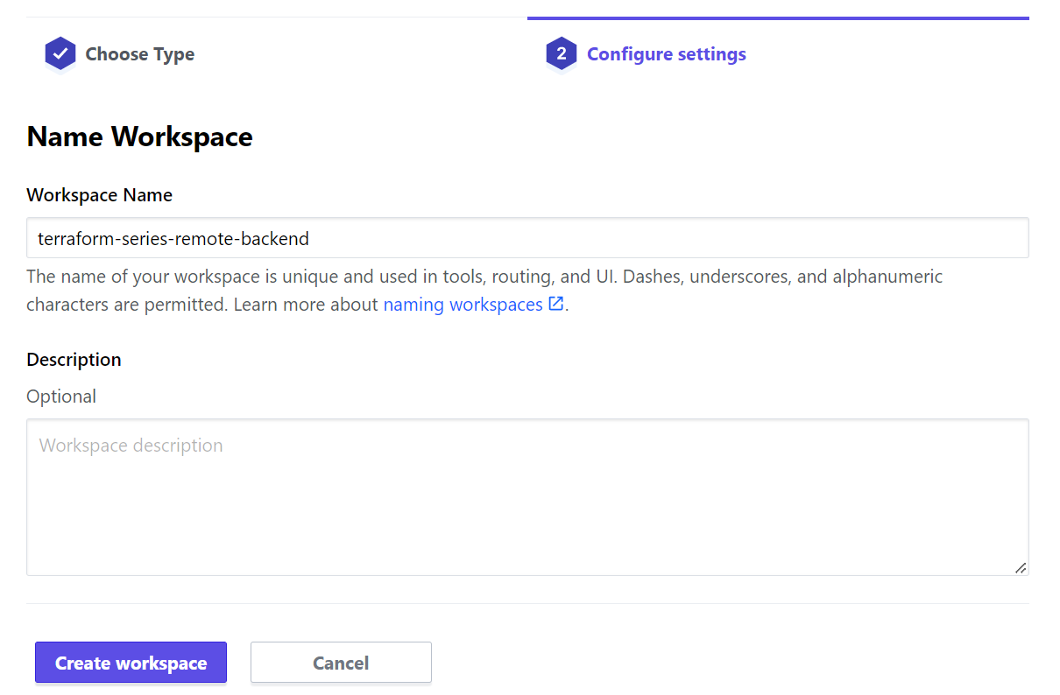Select the Configure settings step

tap(666, 54)
